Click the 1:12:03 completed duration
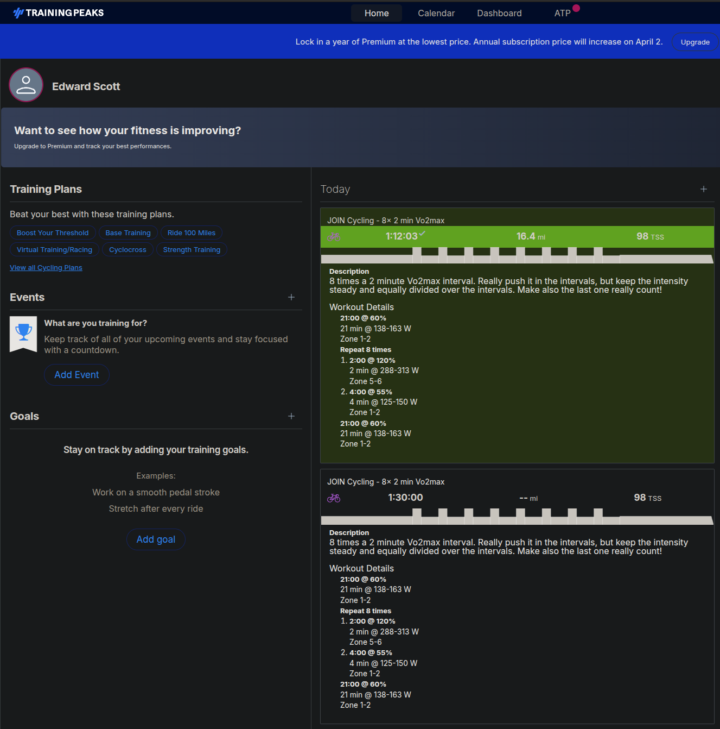720x729 pixels. (x=402, y=236)
